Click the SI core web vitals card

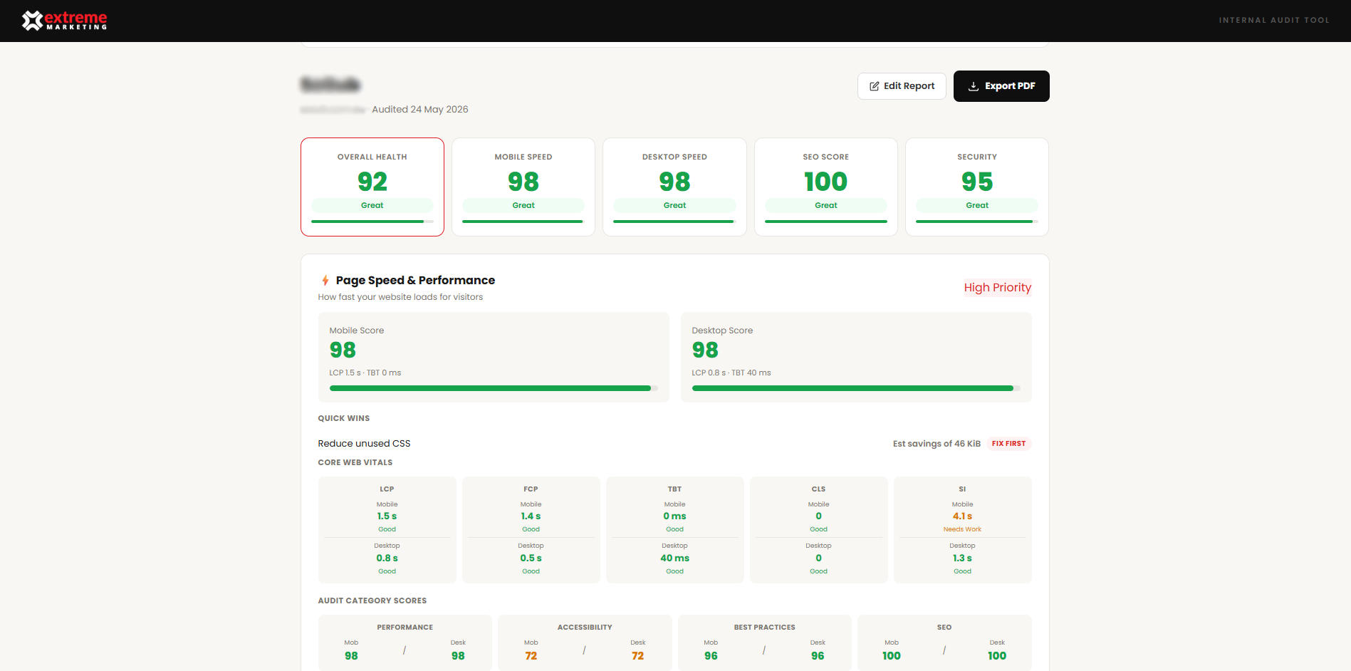963,530
